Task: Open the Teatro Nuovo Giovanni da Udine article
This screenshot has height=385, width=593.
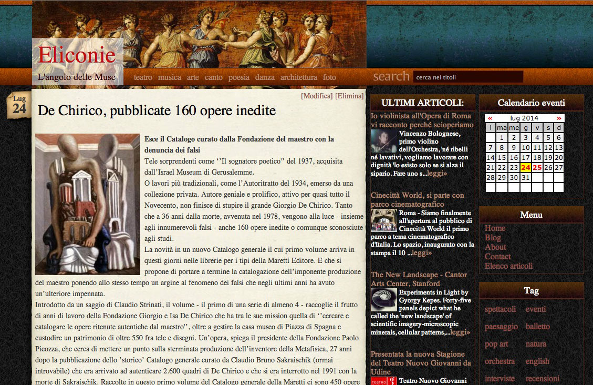Action: pyautogui.click(x=421, y=363)
